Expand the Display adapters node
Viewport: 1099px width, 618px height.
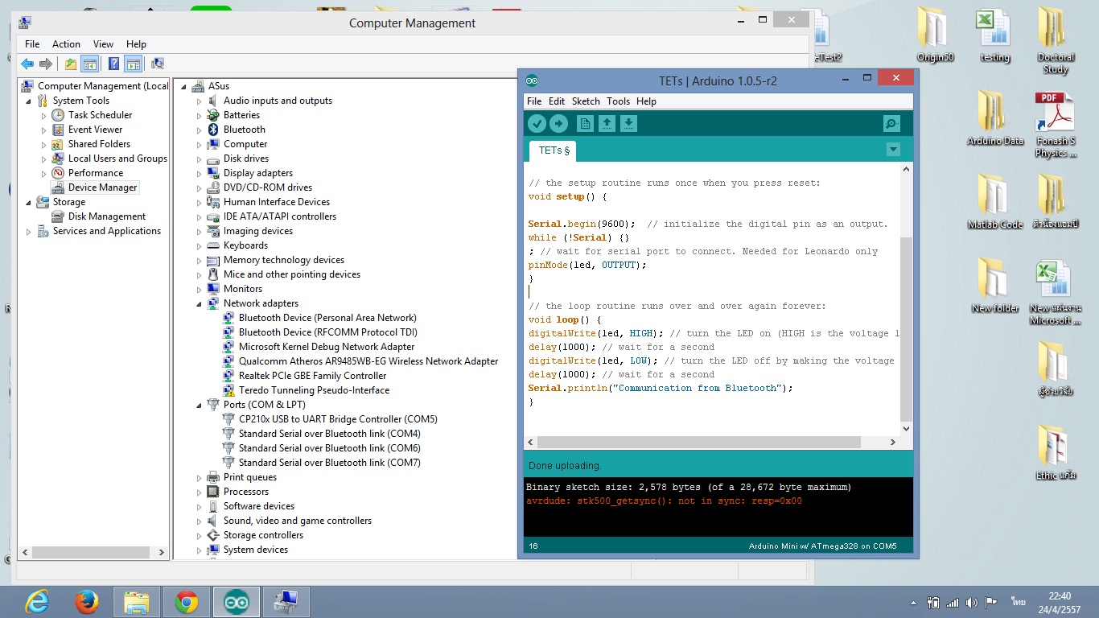click(200, 174)
